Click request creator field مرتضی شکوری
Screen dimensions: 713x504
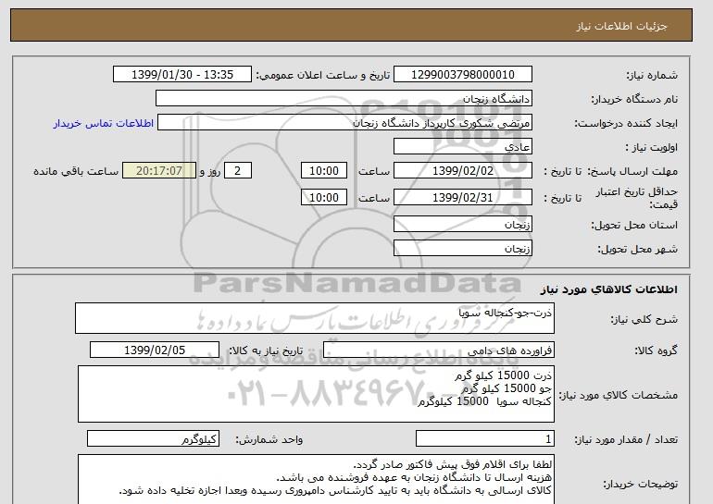[344, 123]
